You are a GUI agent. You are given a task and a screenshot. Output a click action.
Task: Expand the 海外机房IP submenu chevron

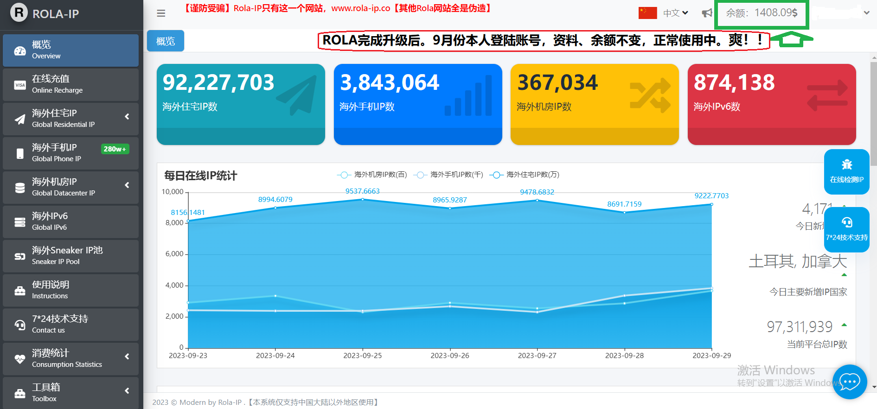click(127, 185)
